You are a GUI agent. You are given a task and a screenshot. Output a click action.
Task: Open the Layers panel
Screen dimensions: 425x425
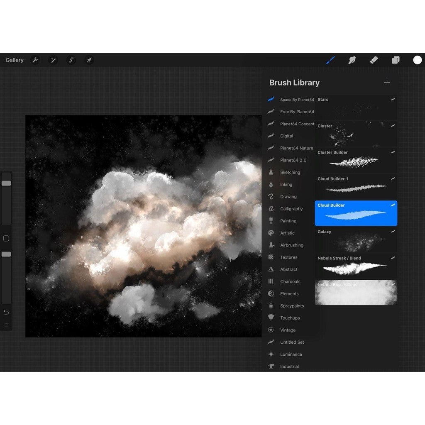(395, 60)
